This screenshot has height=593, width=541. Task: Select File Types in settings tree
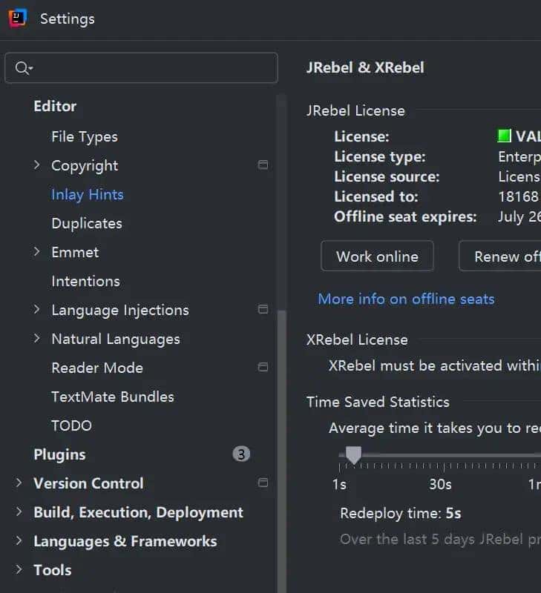point(85,136)
